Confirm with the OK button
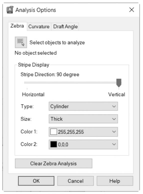 pos(36,181)
